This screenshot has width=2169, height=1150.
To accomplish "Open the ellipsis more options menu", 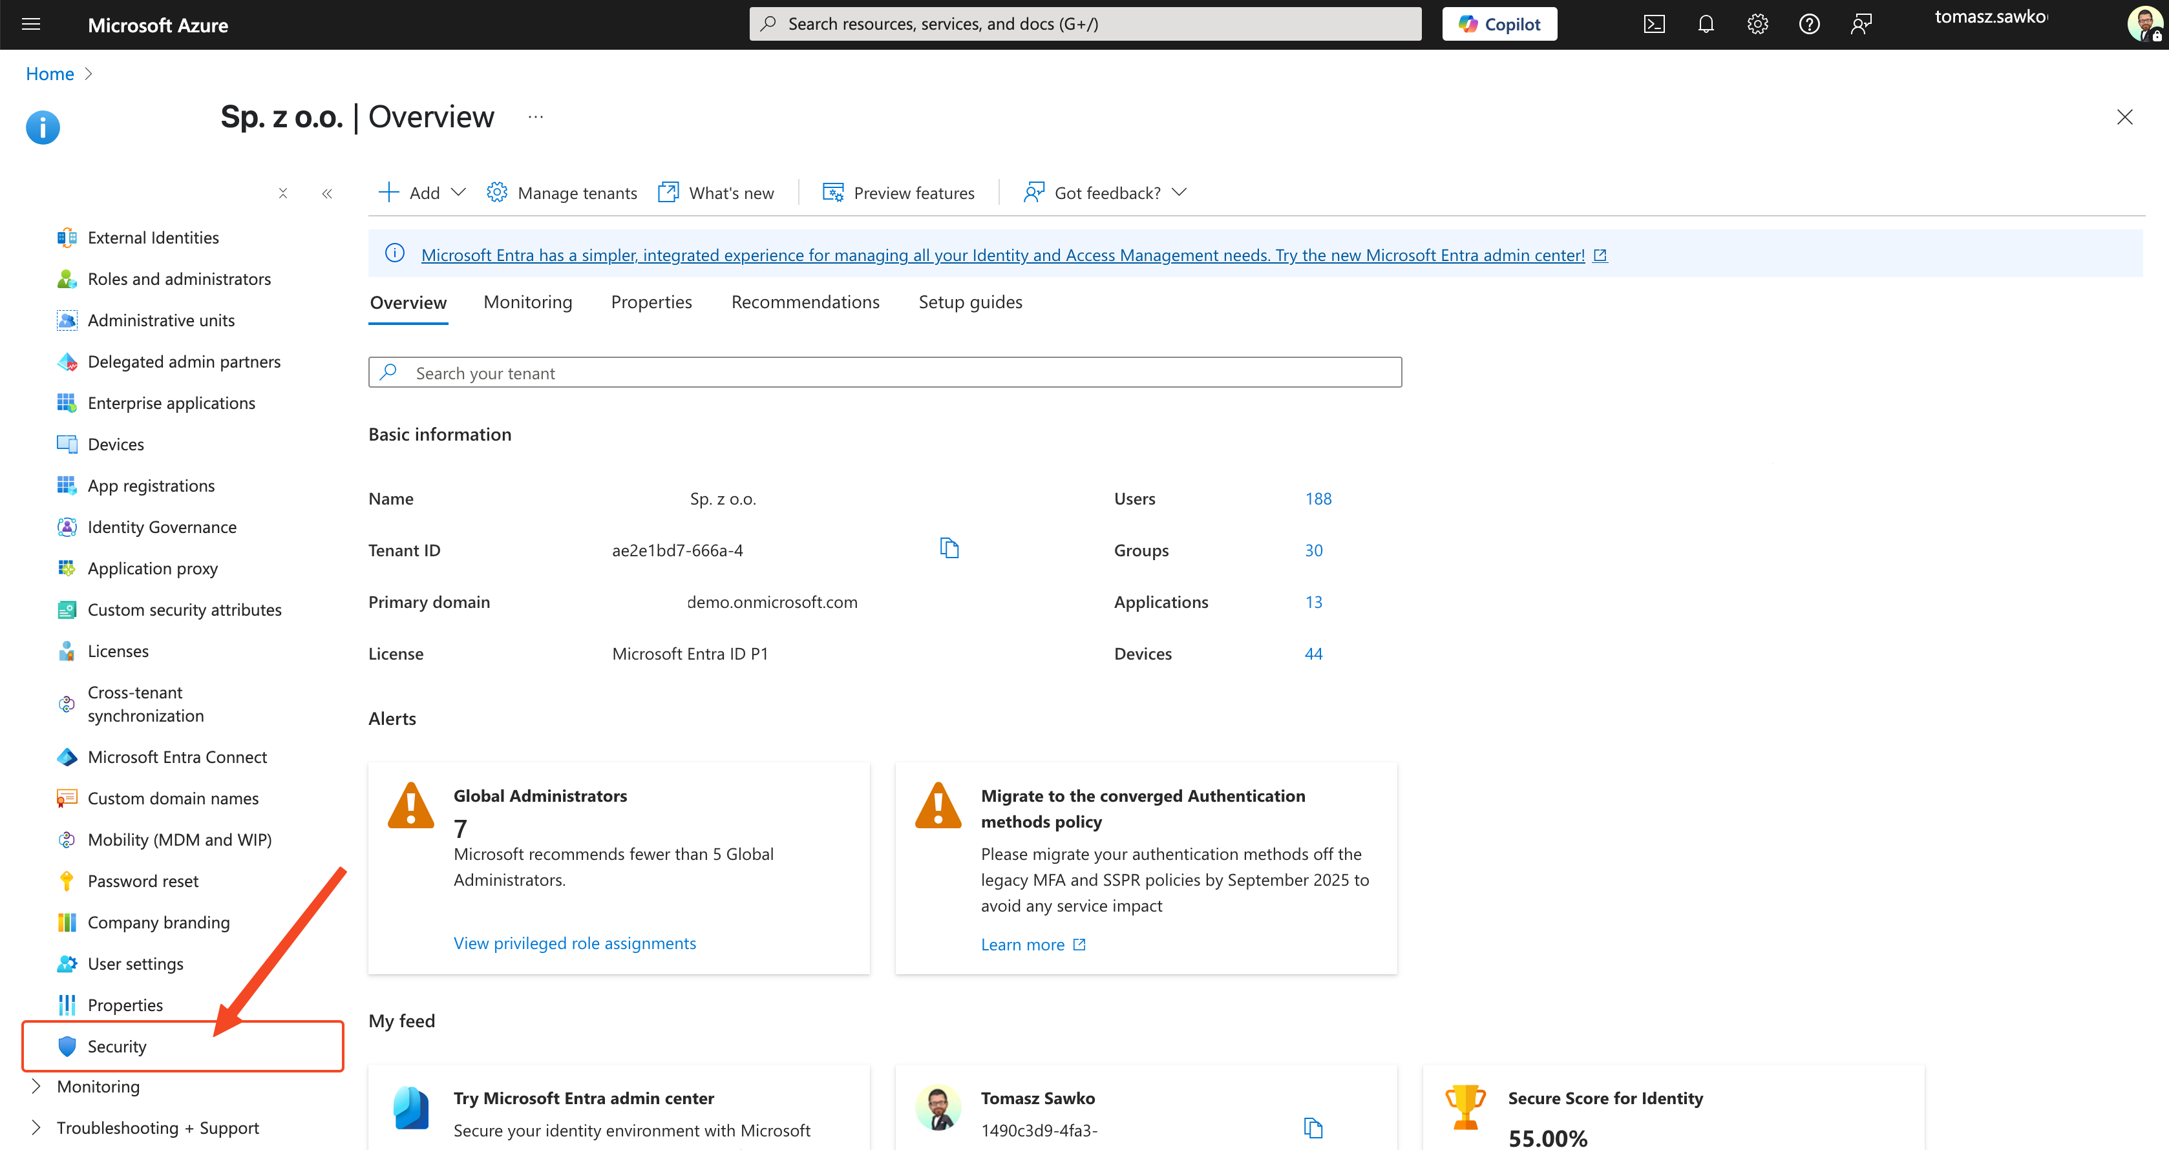I will [x=536, y=117].
